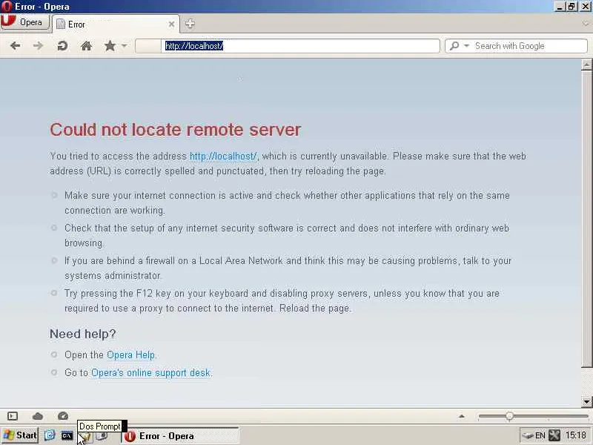Restore down the Opera window
The image size is (593, 445).
(572, 7)
